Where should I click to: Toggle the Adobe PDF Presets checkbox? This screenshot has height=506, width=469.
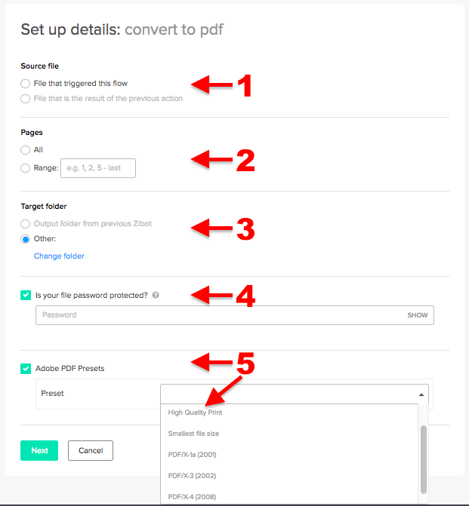coord(26,369)
